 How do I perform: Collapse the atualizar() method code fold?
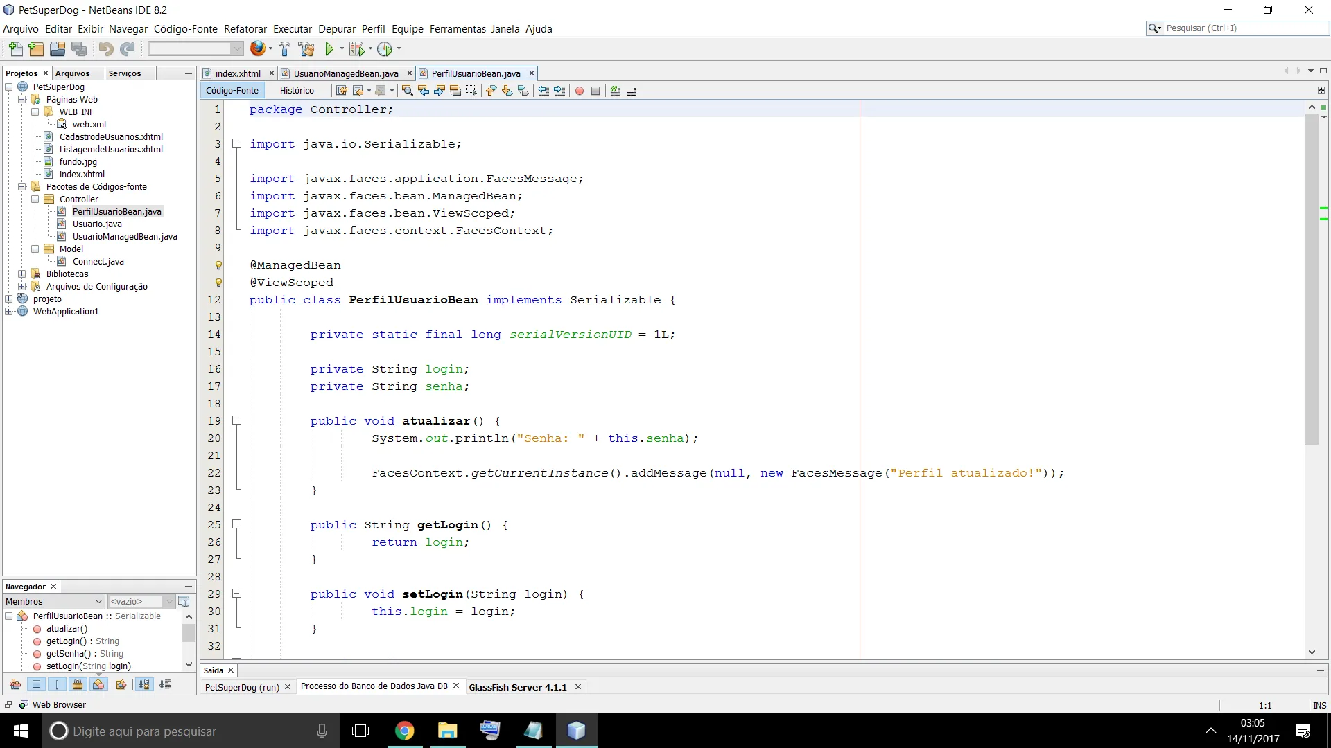pos(236,420)
